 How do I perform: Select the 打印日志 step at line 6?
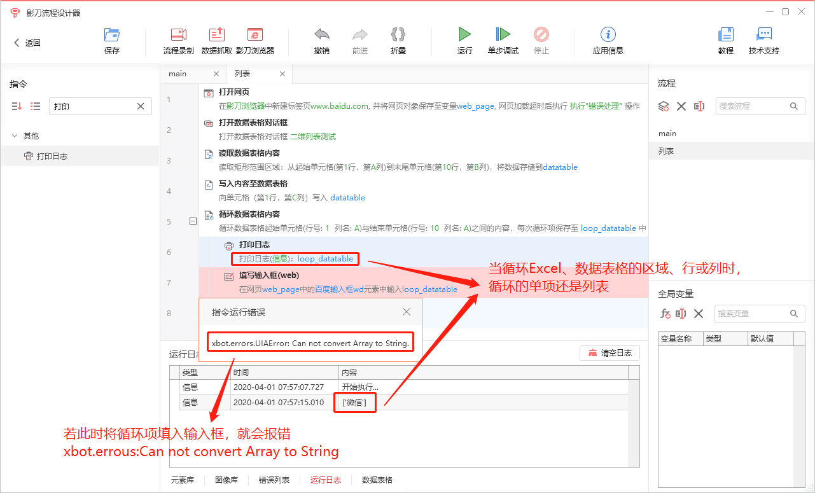pos(423,252)
